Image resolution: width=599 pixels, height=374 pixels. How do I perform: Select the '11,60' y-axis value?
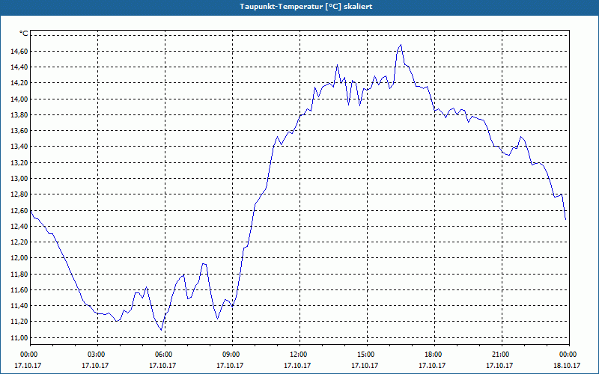(x=19, y=290)
